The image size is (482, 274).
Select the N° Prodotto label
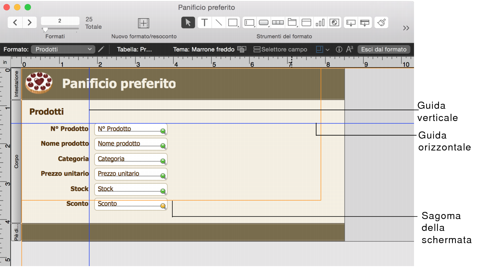69,129
